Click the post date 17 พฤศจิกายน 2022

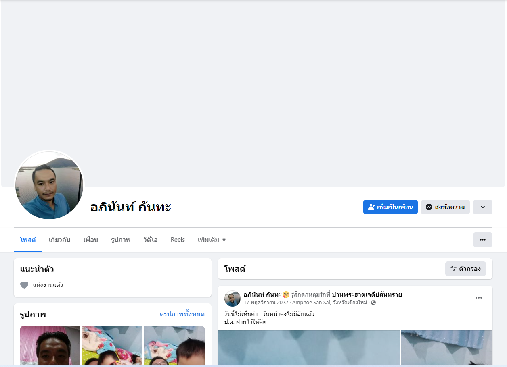[x=266, y=303]
